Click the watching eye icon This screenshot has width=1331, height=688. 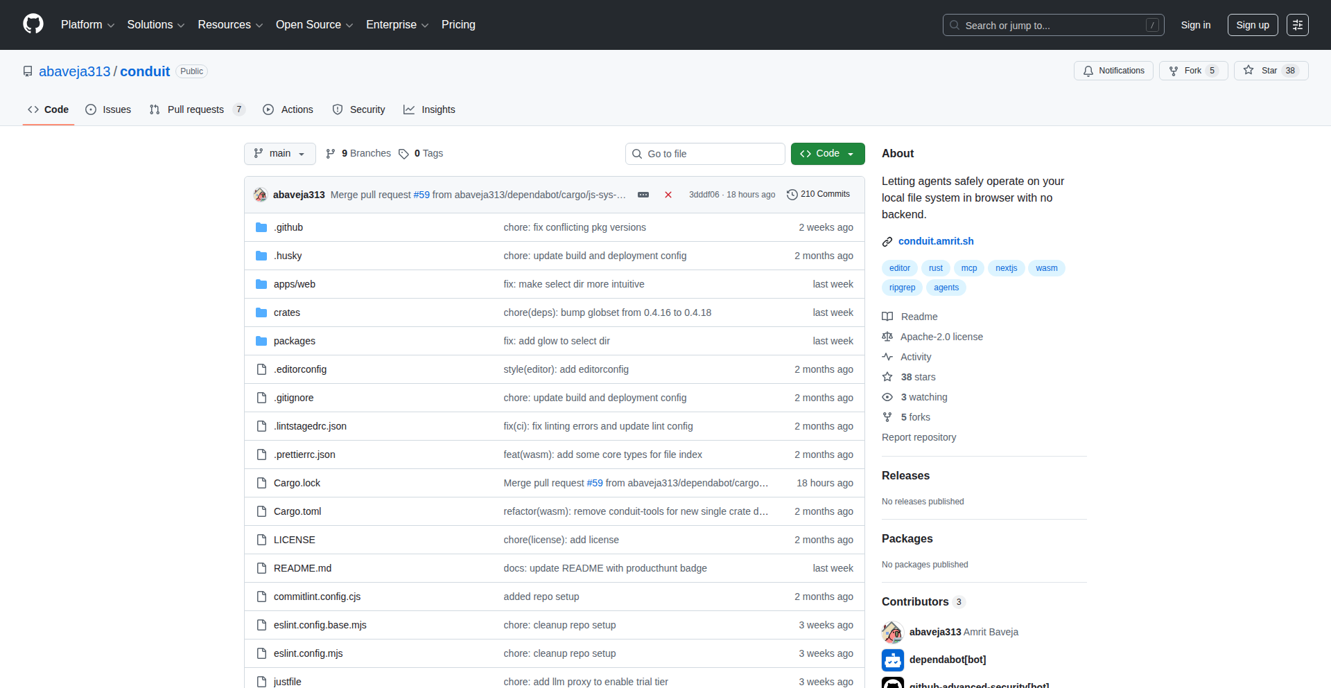coord(888,397)
